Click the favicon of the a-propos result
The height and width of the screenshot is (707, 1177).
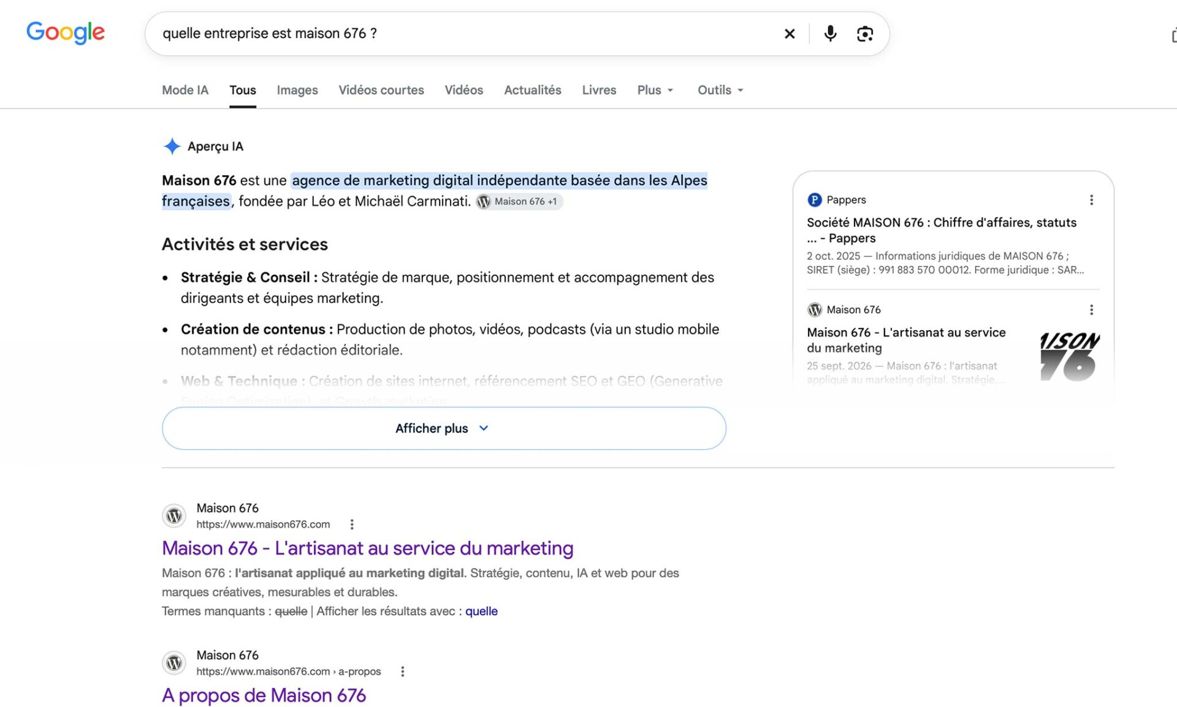174,663
